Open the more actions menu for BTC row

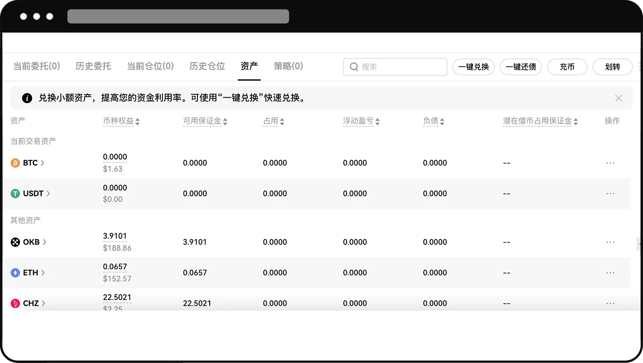[610, 163]
